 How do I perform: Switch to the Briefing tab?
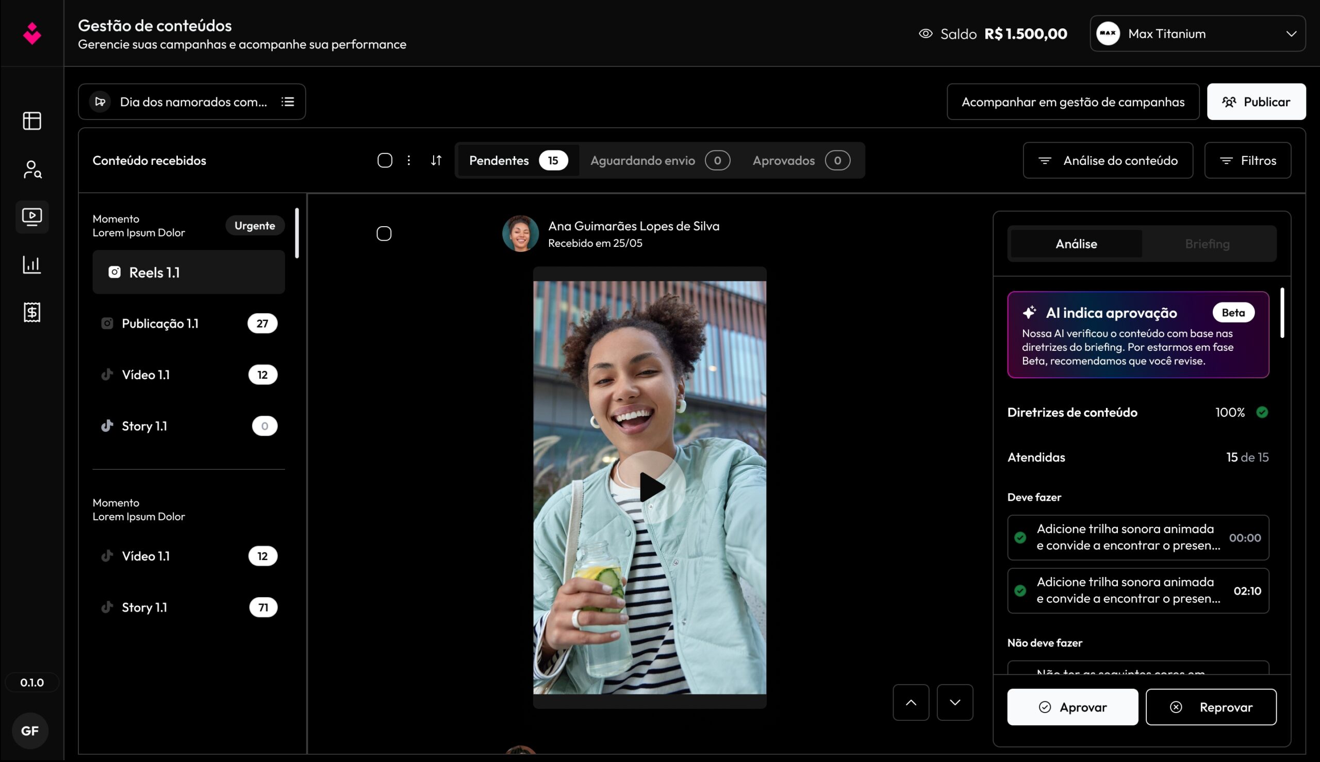pos(1207,244)
